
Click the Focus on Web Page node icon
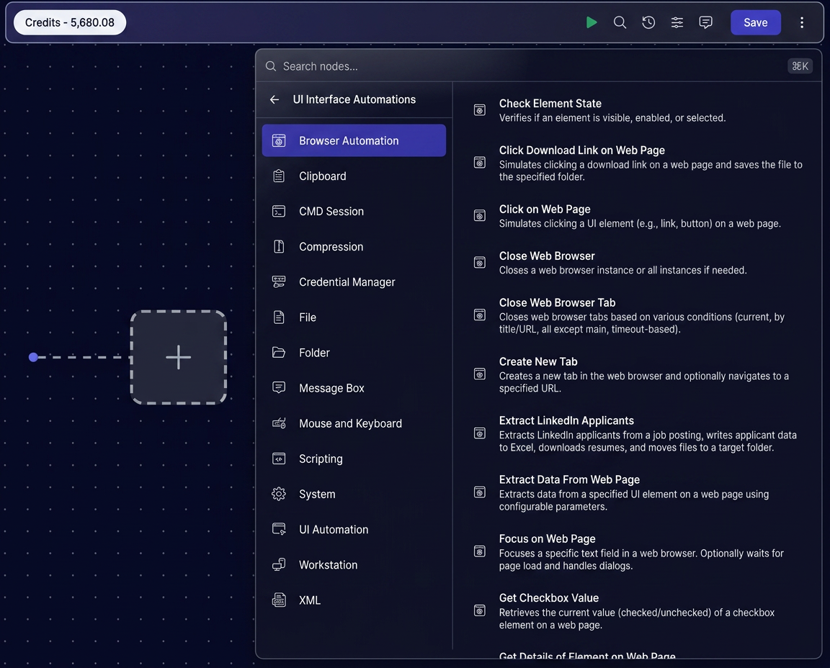pos(480,551)
